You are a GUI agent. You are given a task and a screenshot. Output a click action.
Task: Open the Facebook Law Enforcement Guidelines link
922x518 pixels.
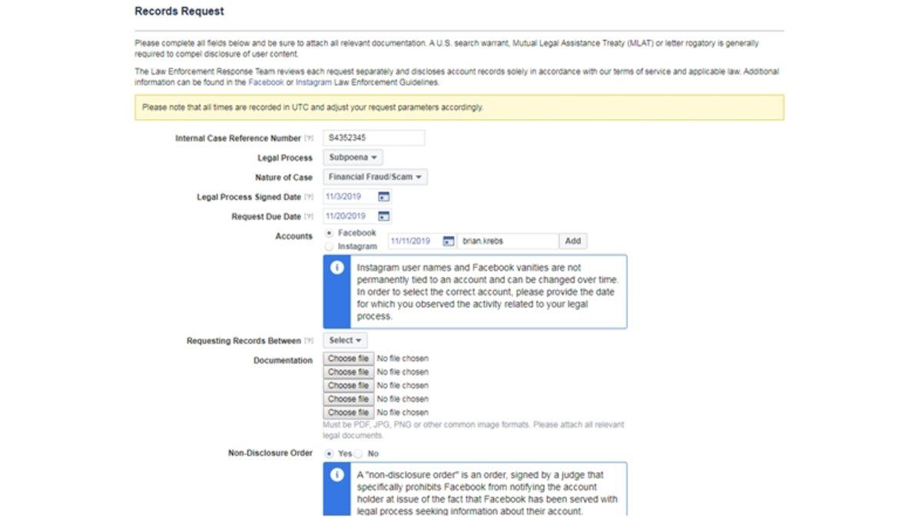(266, 82)
